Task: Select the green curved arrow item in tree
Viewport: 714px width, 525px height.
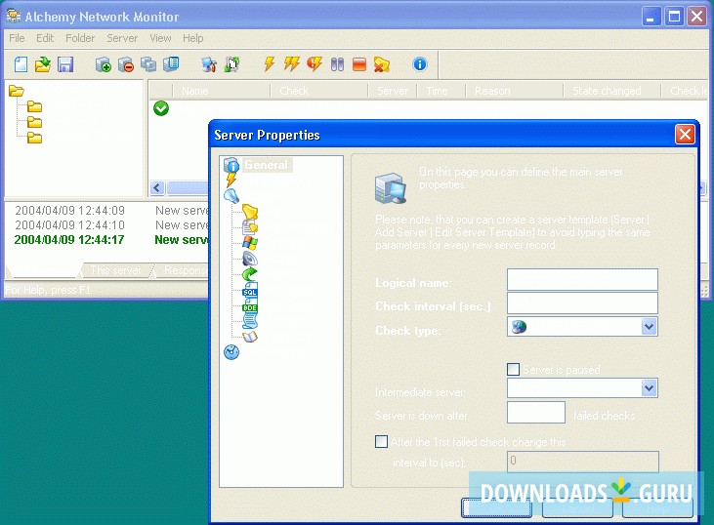Action: (249, 274)
